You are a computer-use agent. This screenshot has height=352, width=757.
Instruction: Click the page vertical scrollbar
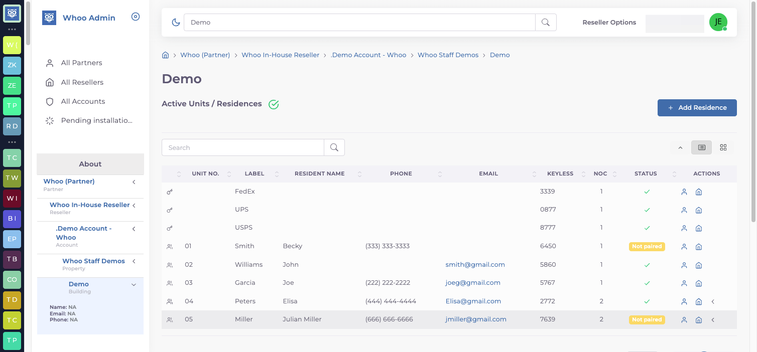point(753,111)
